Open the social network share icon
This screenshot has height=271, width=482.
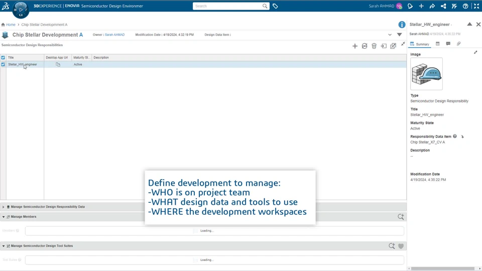point(443,6)
